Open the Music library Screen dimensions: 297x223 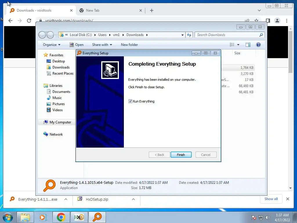[x=57, y=98]
